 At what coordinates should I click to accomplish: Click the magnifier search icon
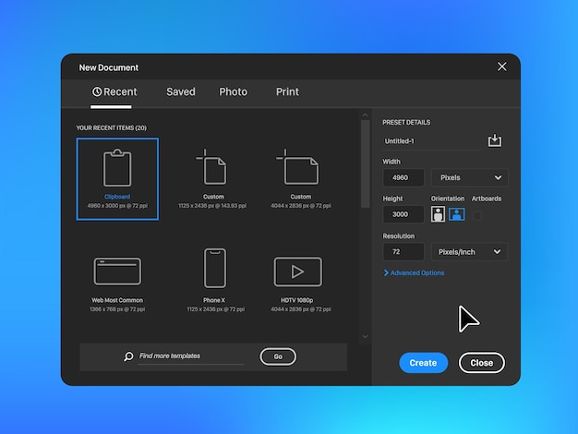[x=128, y=356]
